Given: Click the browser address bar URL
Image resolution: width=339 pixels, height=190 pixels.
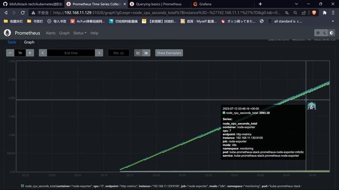Looking at the screenshot, I should tap(166, 13).
